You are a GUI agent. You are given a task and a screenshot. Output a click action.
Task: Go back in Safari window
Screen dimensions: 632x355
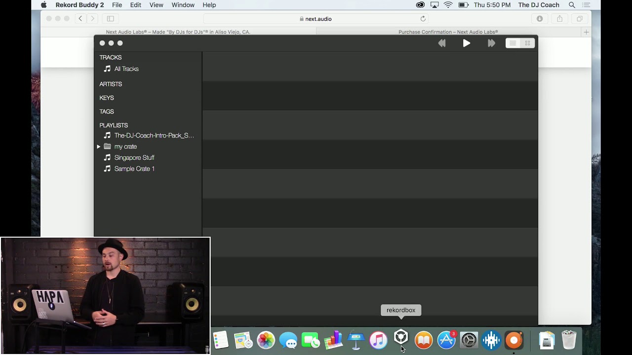[80, 19]
